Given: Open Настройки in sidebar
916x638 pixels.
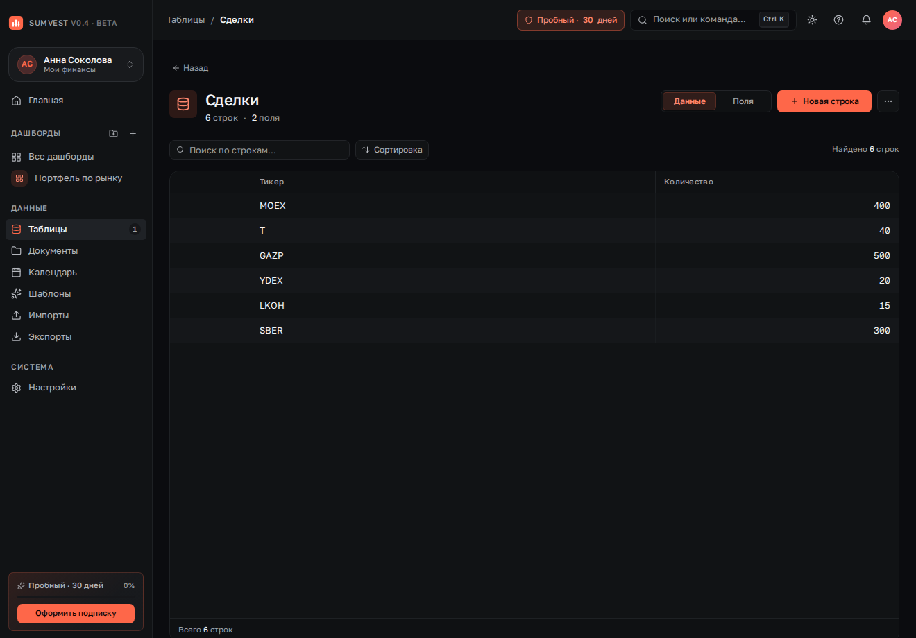Looking at the screenshot, I should pos(76,388).
